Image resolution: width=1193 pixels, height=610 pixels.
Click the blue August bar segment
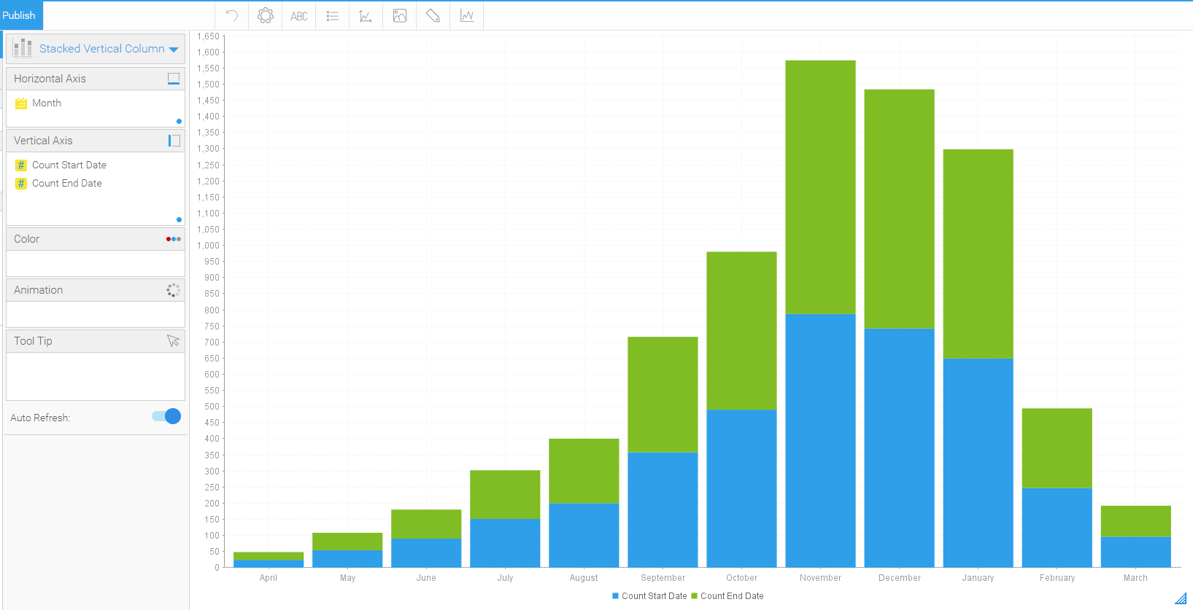tap(584, 536)
